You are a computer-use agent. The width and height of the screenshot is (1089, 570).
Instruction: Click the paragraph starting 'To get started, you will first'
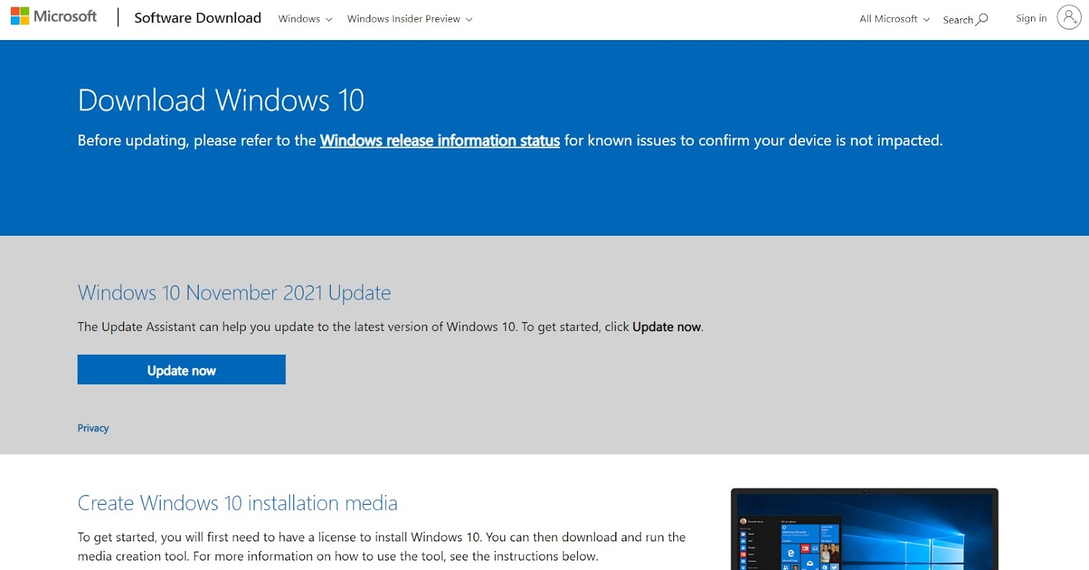point(382,547)
